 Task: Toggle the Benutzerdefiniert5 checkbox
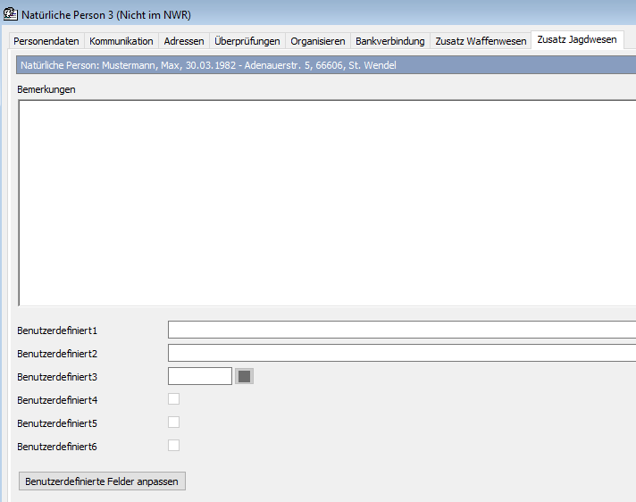pyautogui.click(x=174, y=423)
